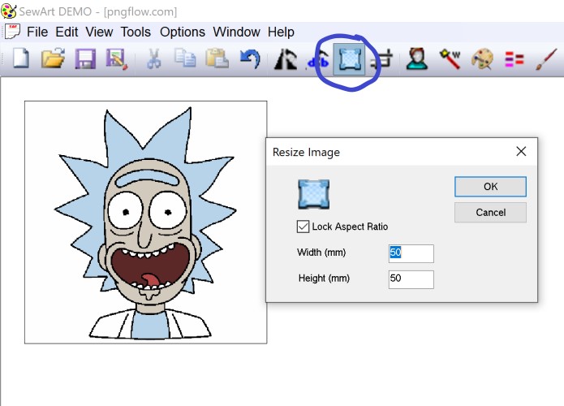The height and width of the screenshot is (406, 564).
Task: Confirm resize with OK button
Action: click(490, 187)
